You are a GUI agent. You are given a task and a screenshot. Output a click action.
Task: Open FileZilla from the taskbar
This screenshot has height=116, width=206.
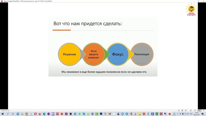(x=161, y=114)
